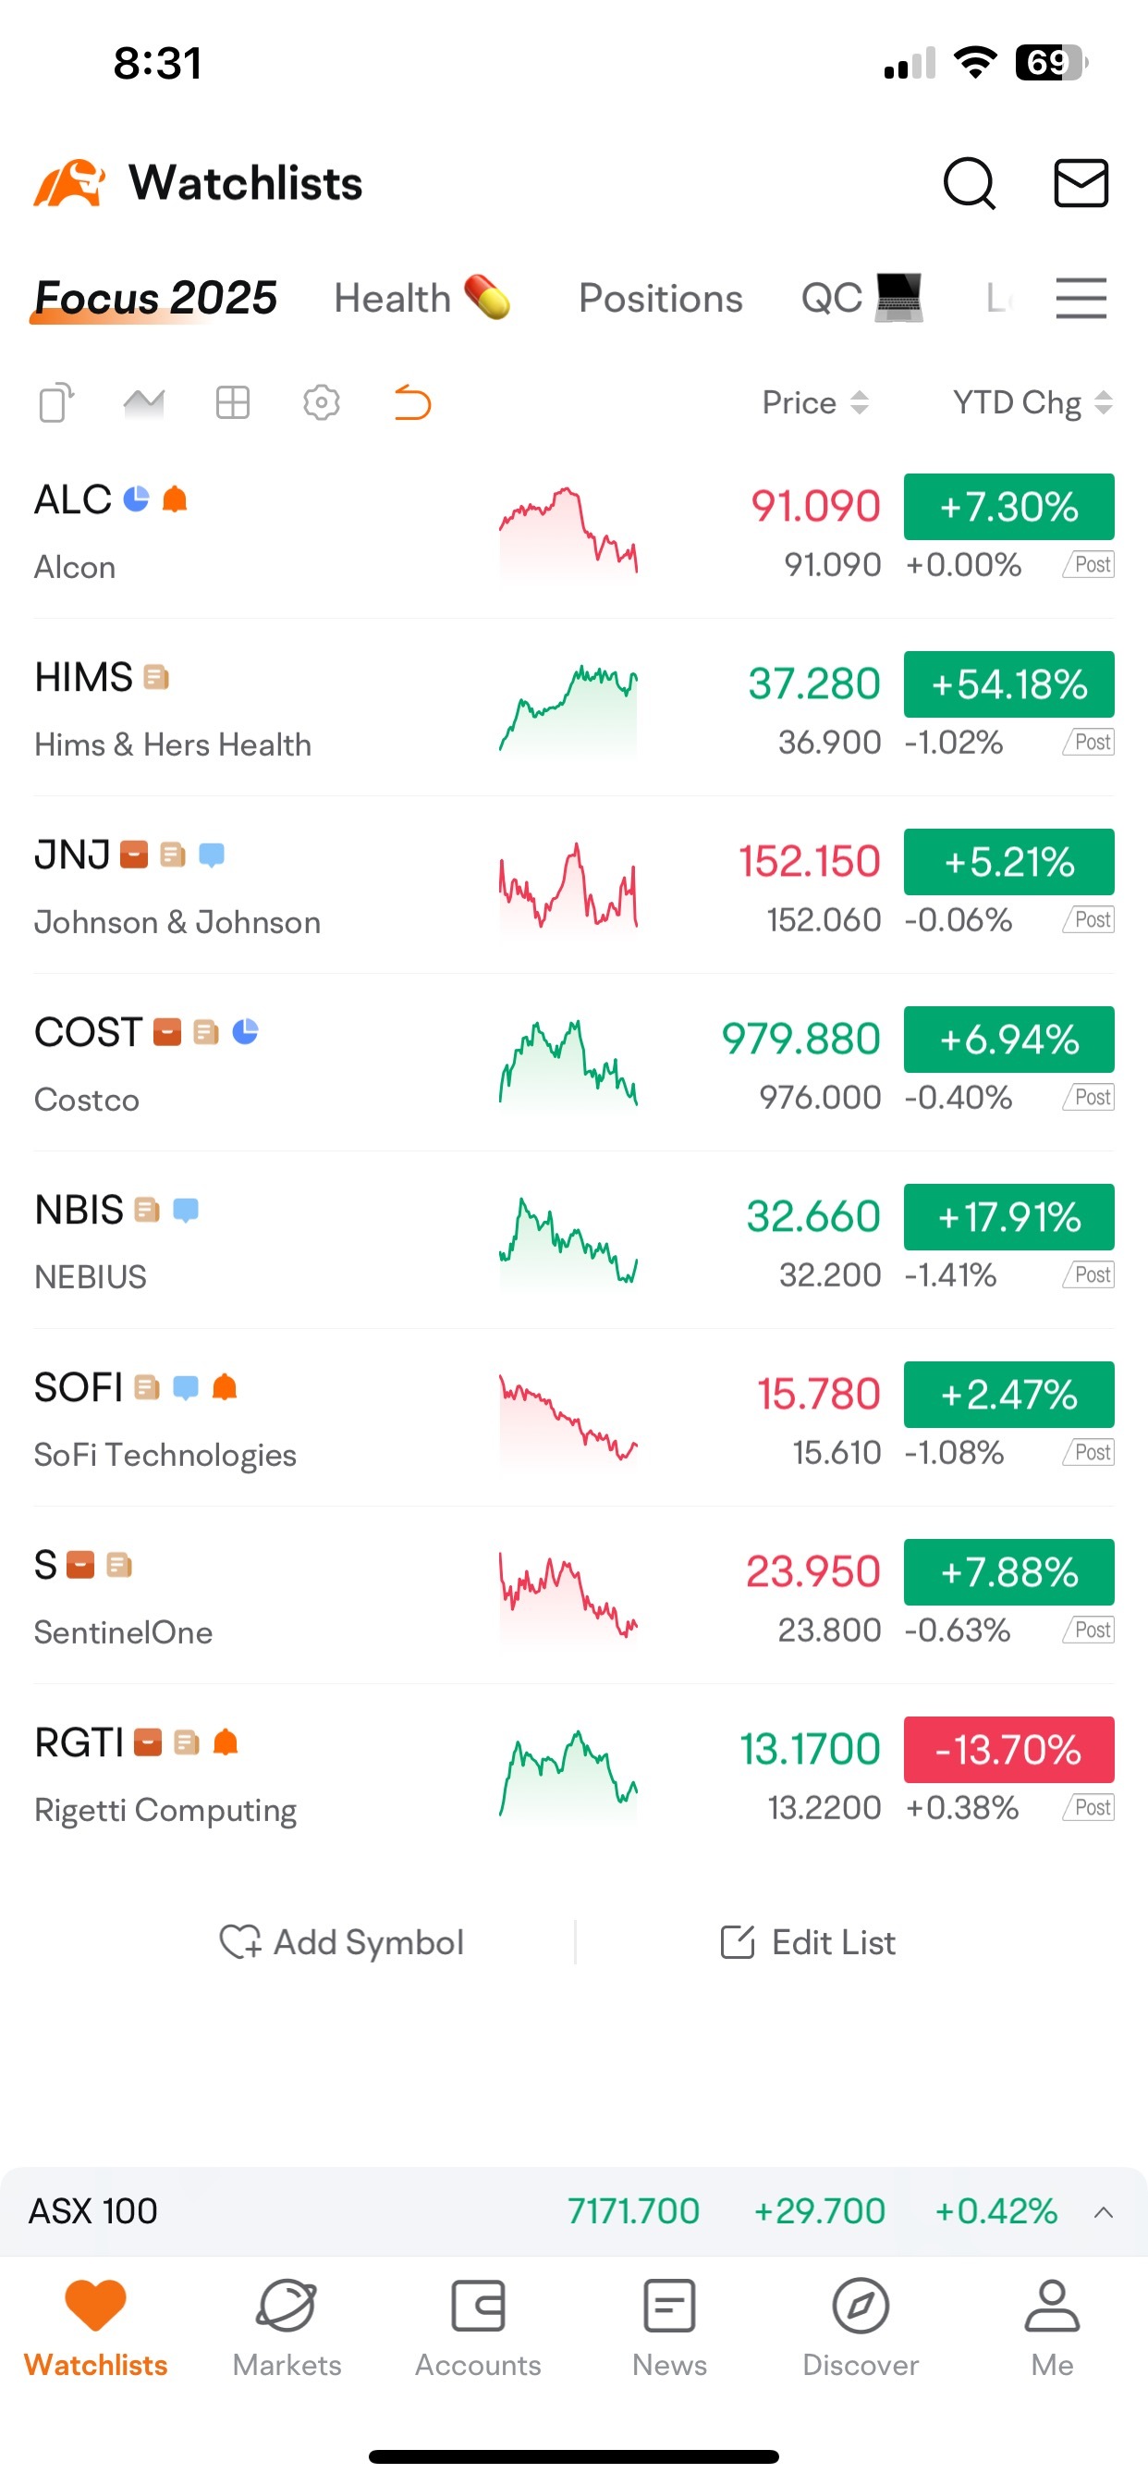The height and width of the screenshot is (2486, 1148).
Task: Open the Markets planet icon
Action: tap(287, 2306)
